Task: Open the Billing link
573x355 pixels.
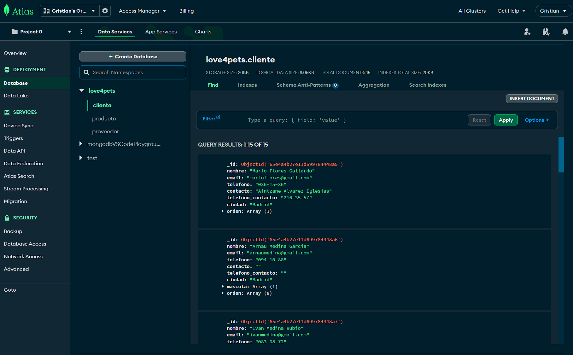Action: (186, 11)
